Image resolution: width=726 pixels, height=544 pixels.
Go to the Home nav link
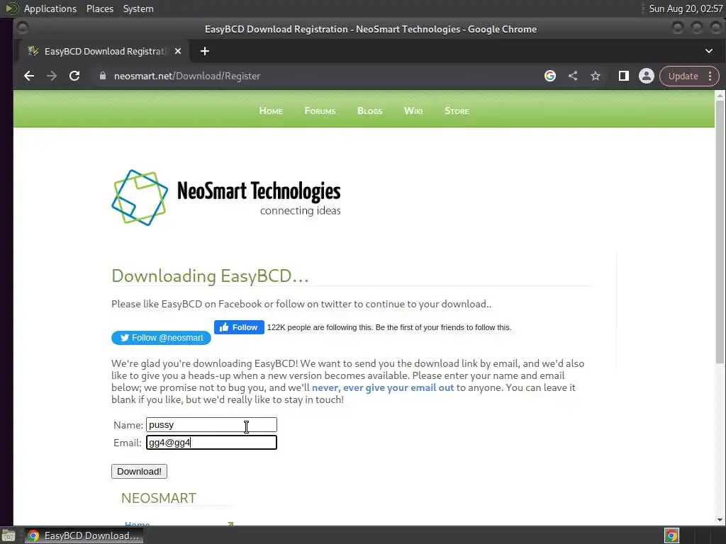(x=271, y=111)
